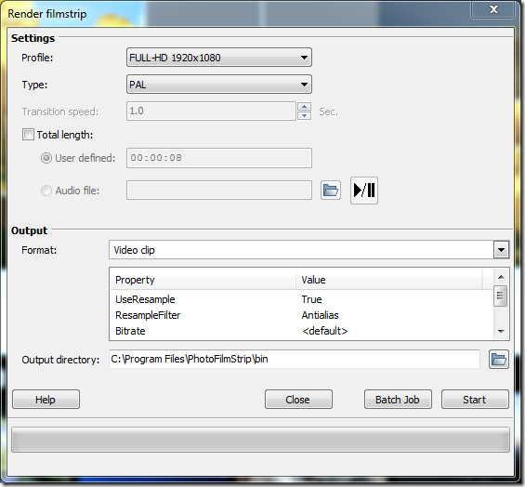Select the UseResample property row
Viewport: 525px width, 487px height.
click(301, 299)
